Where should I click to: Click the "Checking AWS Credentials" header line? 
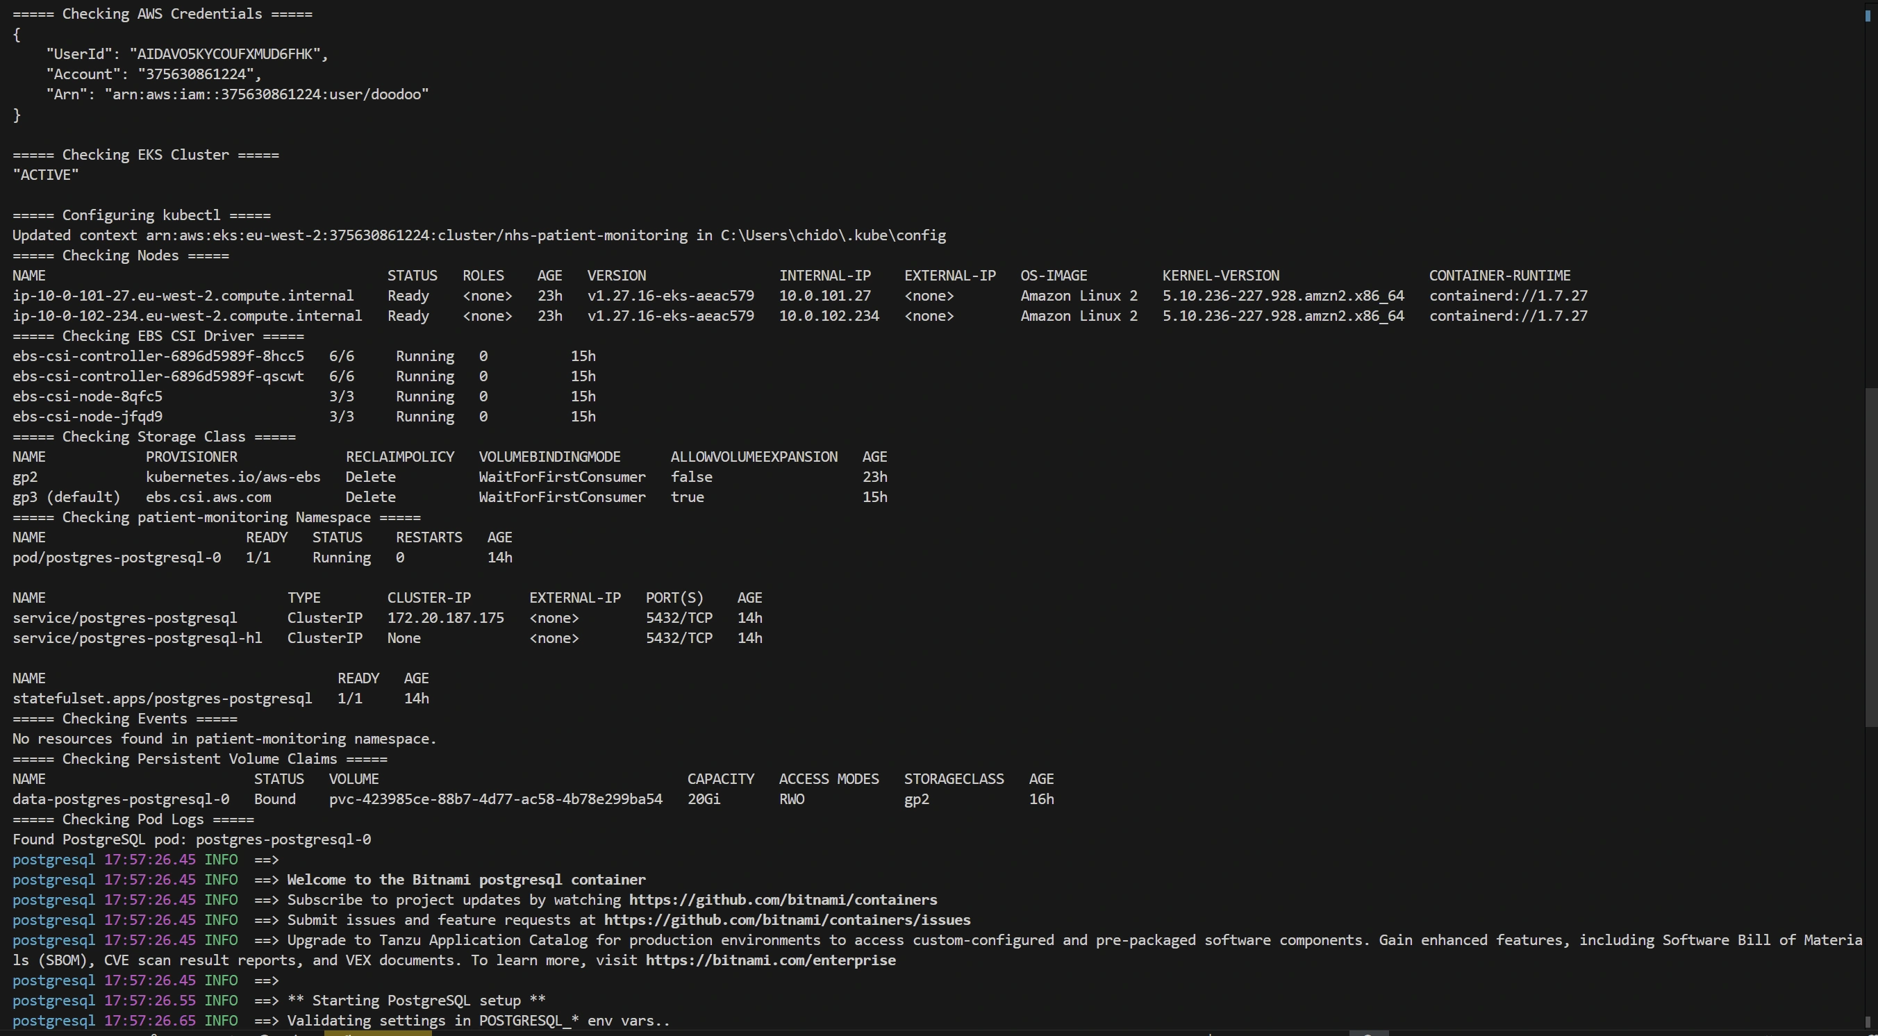tap(162, 14)
